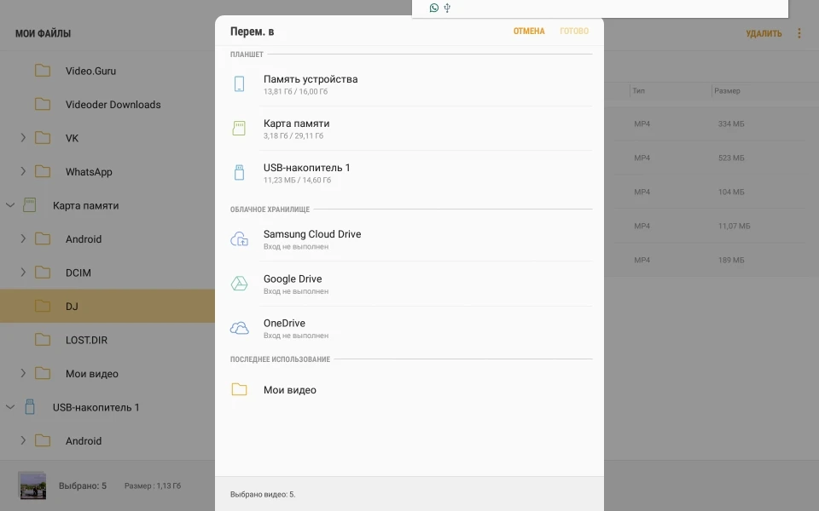Click the Выбрано видео: 5. status text

(x=263, y=494)
